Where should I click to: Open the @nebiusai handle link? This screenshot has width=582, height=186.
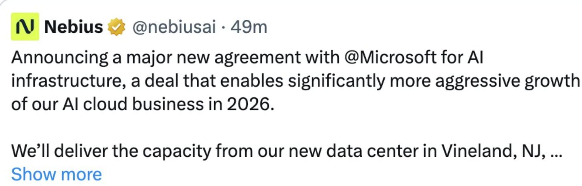coord(174,27)
